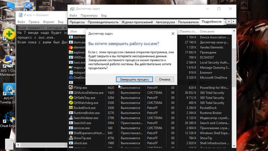
Task: Open Формат menu in Блокнот
Action: coord(49,22)
